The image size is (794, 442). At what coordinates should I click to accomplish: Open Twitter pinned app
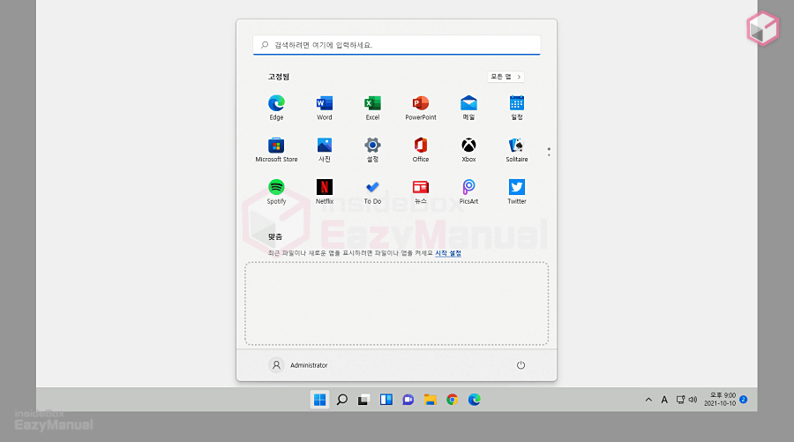point(516,191)
